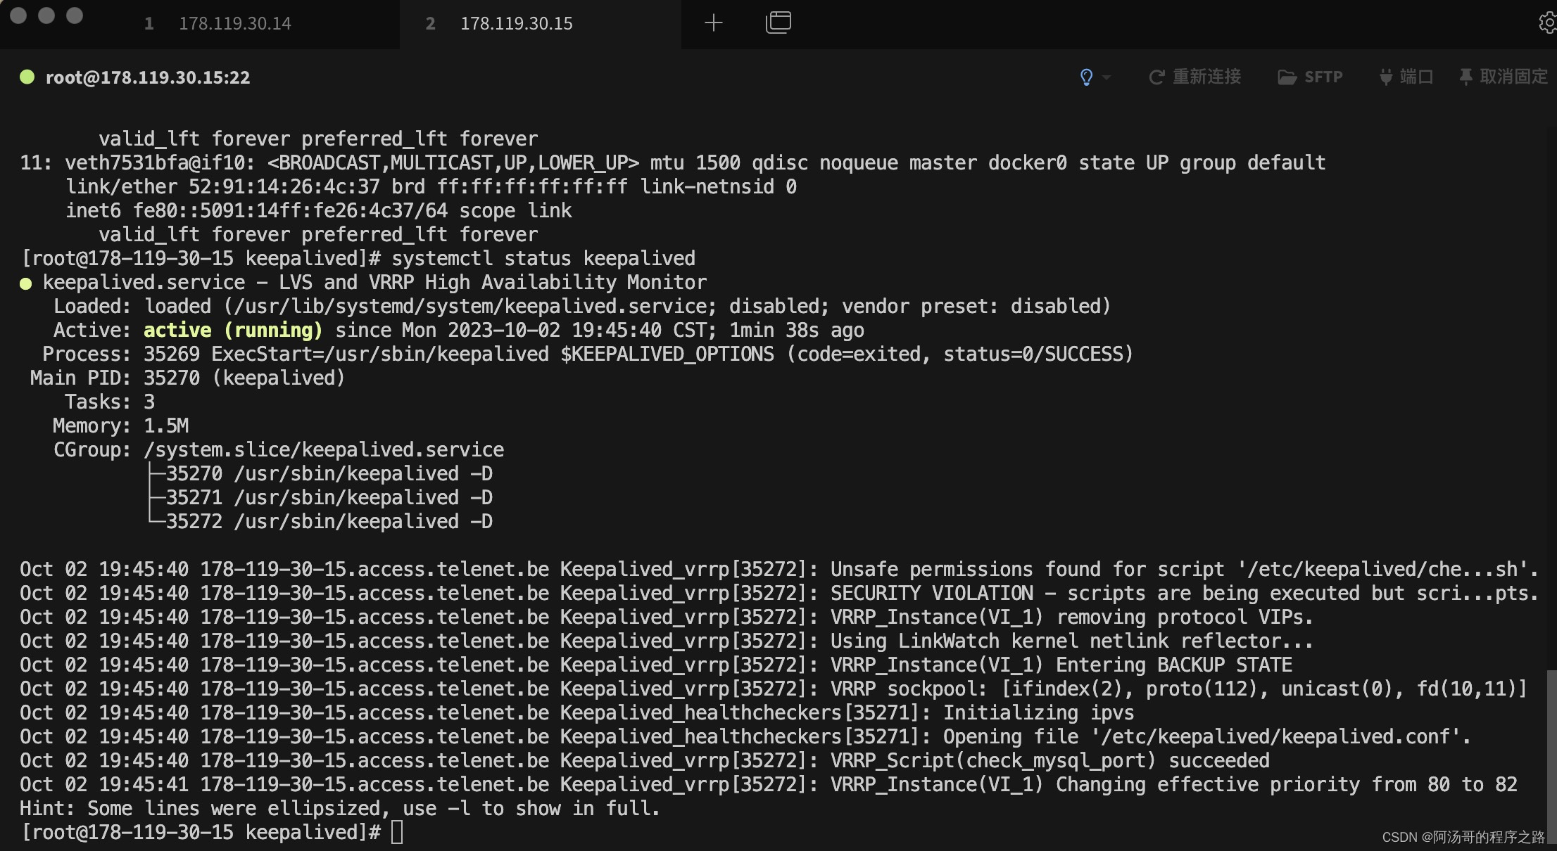The width and height of the screenshot is (1557, 851).
Task: Click the root@178.119.30.15:22 session title
Action: (x=148, y=77)
